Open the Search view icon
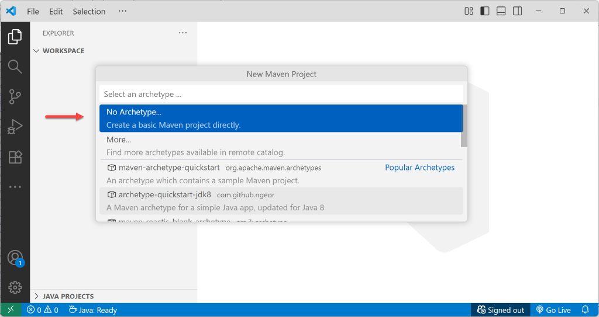The height and width of the screenshot is (317, 599). pyautogui.click(x=15, y=66)
